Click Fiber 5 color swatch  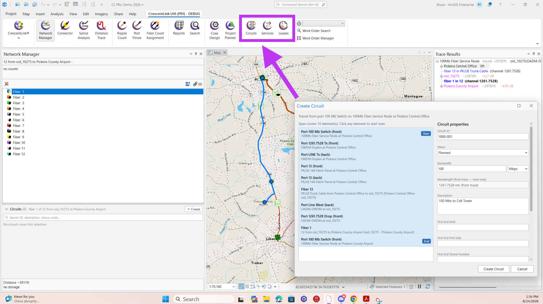click(9, 114)
